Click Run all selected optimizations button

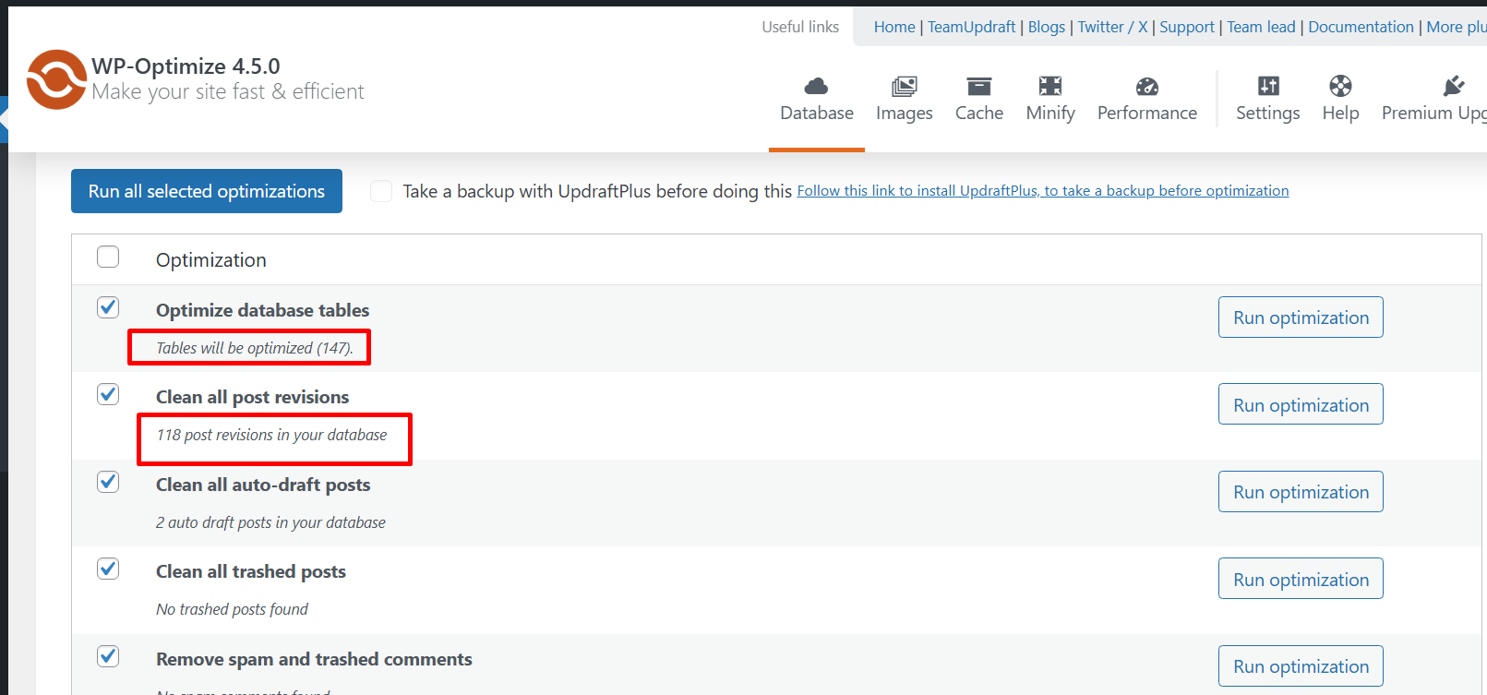207,191
